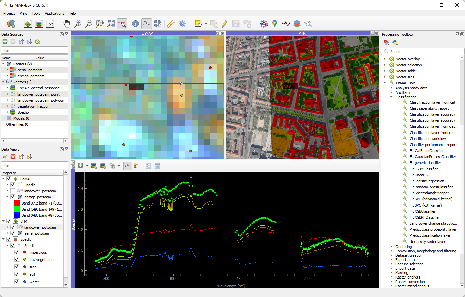Click the broom icon in Data Views
This screenshot has width=465, height=297.
coord(5,157)
